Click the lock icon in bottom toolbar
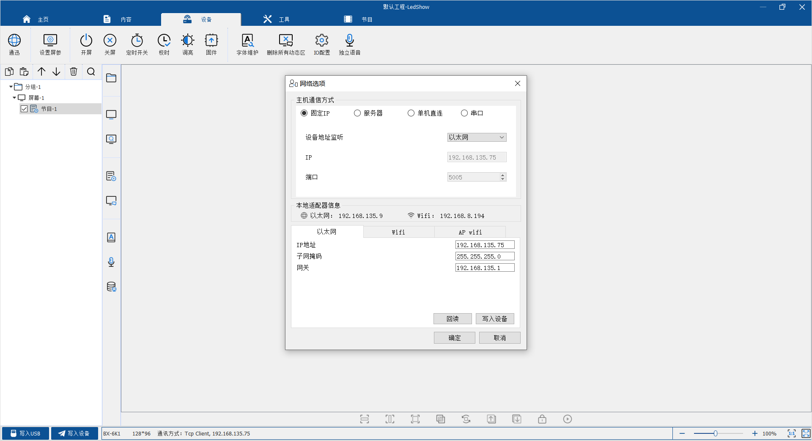 (542, 419)
